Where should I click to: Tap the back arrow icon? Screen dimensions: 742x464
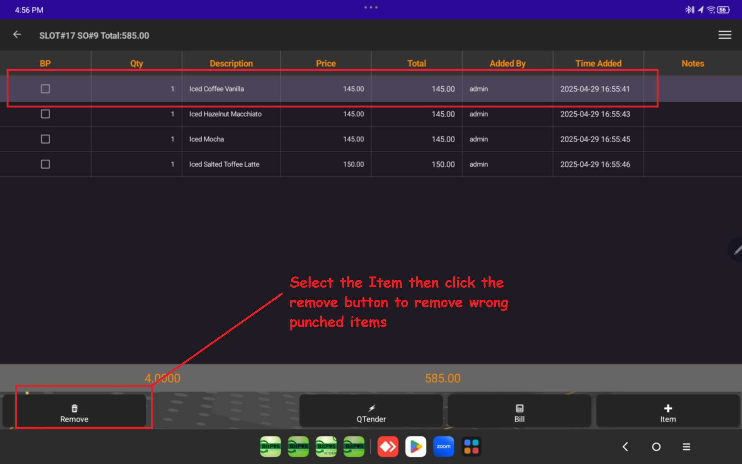(17, 35)
